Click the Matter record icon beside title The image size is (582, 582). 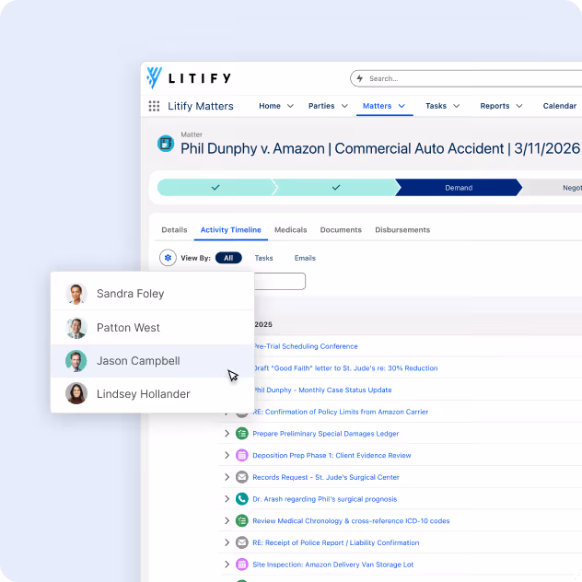pos(166,144)
